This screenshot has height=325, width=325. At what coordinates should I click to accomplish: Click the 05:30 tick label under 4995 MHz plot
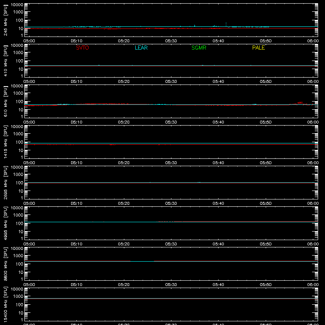click(x=171, y=244)
